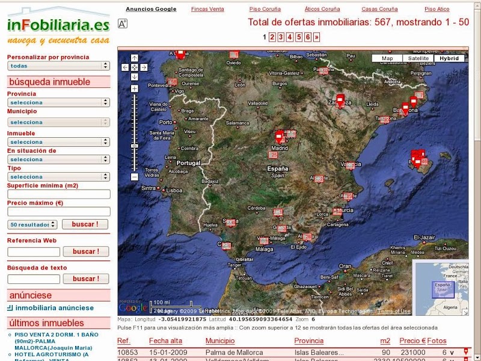
Task: Go to results page 4
Action: click(x=290, y=37)
